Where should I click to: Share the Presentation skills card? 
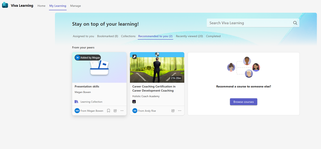(x=115, y=111)
